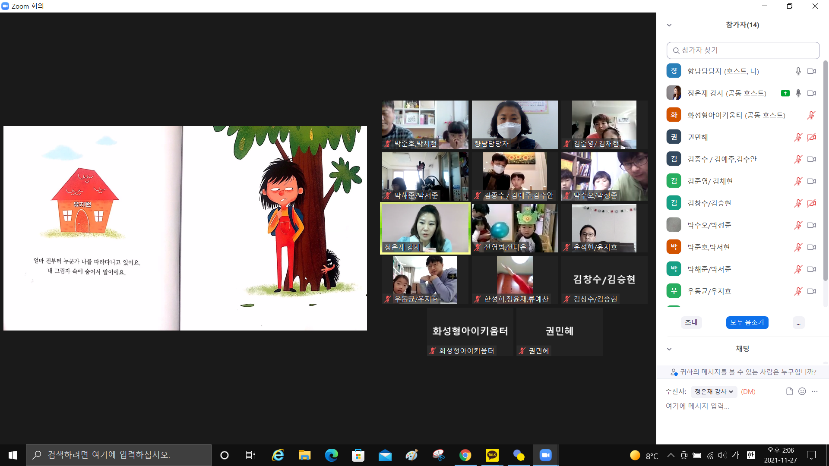829x466 pixels.
Task: Toggle camera icon for 향남담당자 host row
Action: (x=811, y=71)
